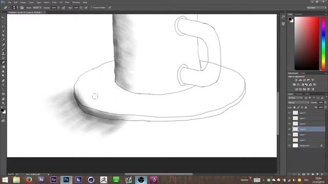Hide the highlighted selected layer

click(290, 129)
